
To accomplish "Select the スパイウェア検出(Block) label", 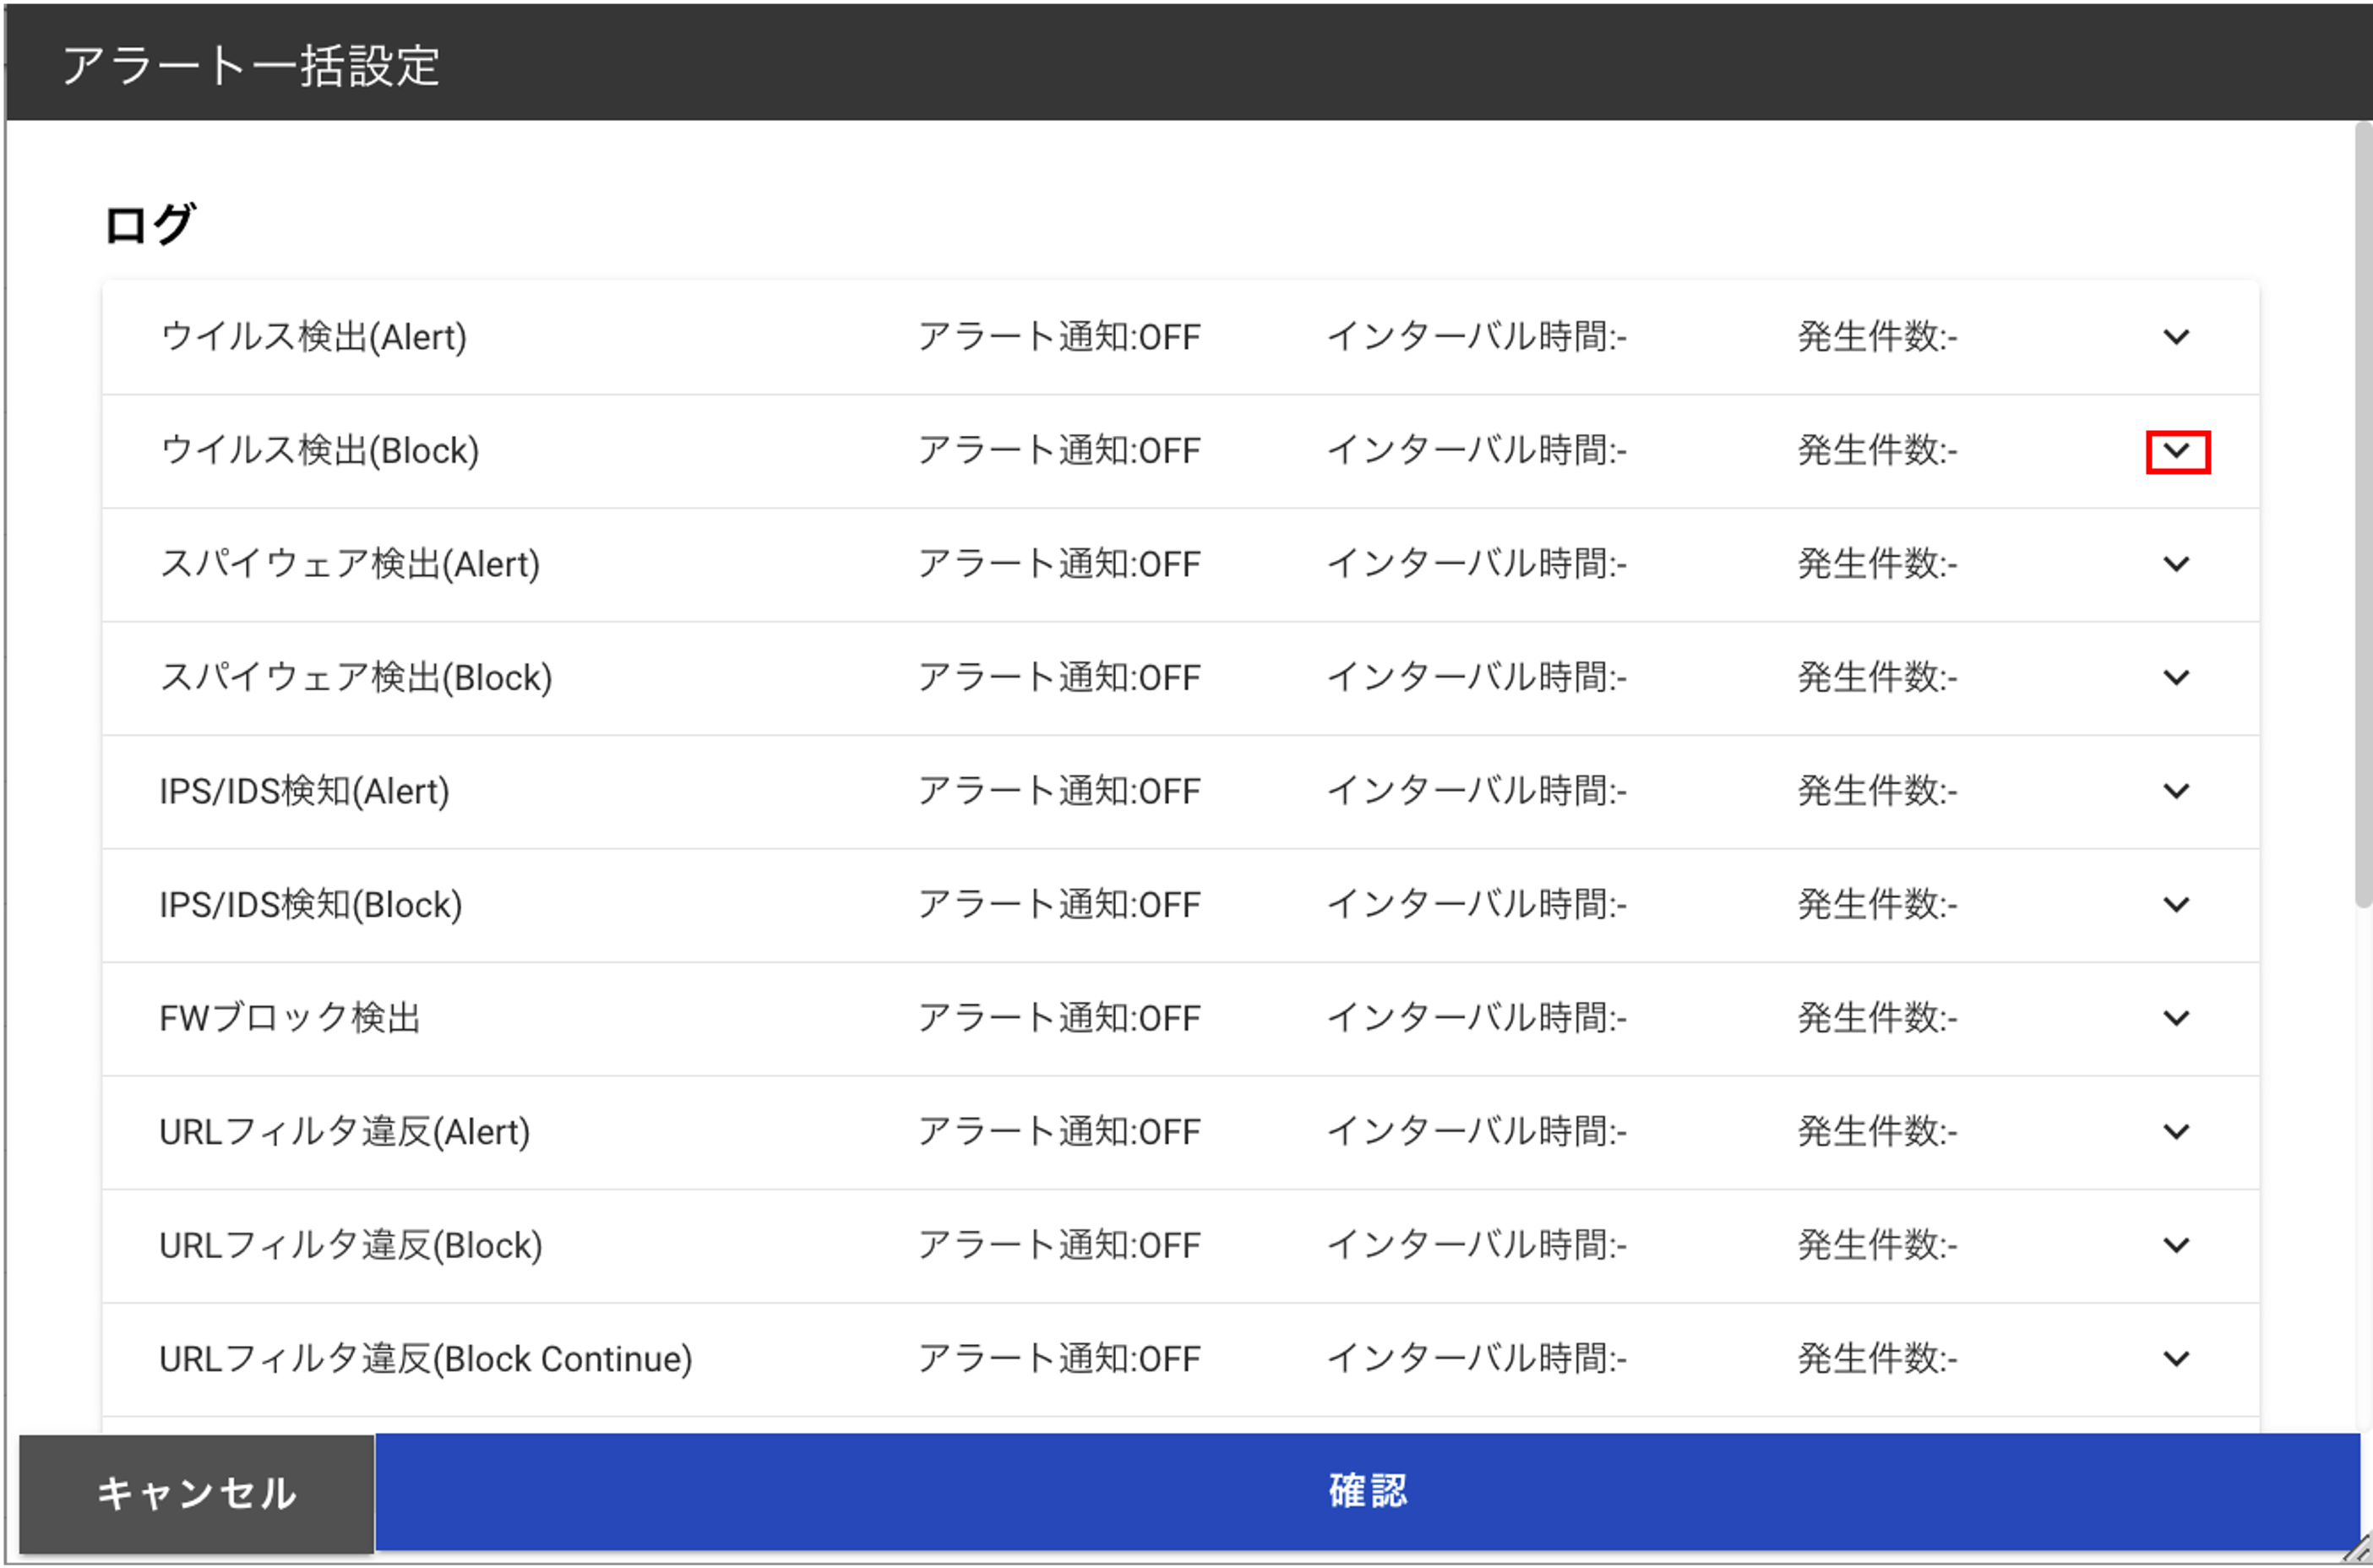I will (x=356, y=678).
